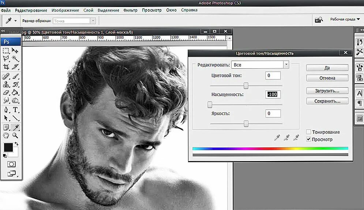Screen dimensions: 364x210
Task: Click the Насыщенность slider handle
Action: (210, 104)
